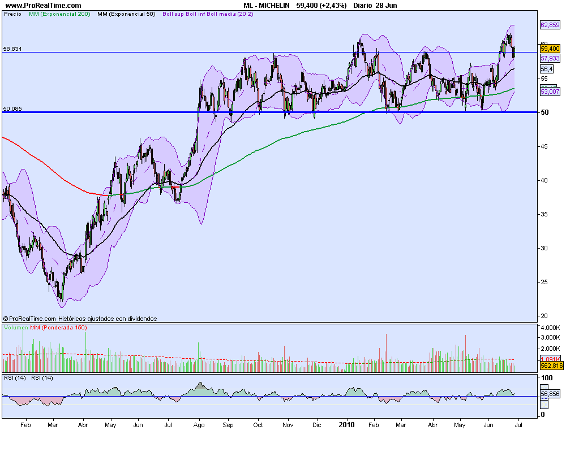Select the ML - MICHELIN chart title
The image size is (566, 452).
pyautogui.click(x=267, y=6)
